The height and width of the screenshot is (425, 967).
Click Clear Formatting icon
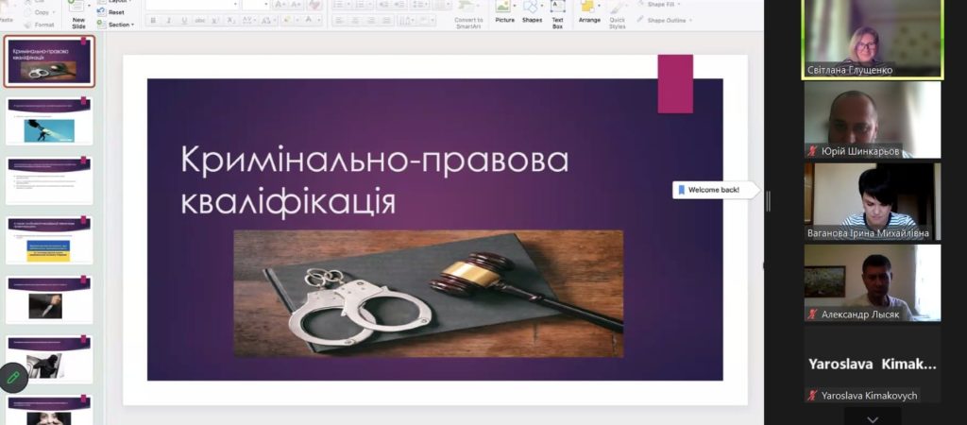click(x=314, y=5)
